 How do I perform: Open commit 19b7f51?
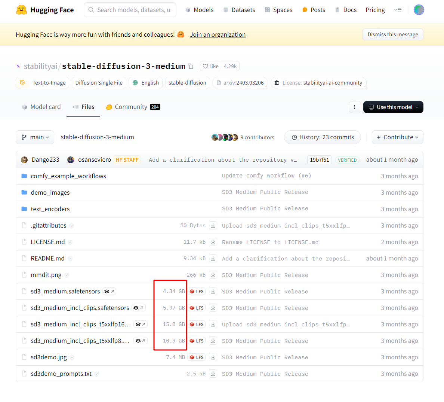coord(320,160)
